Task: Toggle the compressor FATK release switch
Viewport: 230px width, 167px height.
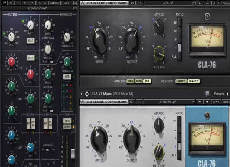Action: (51, 62)
